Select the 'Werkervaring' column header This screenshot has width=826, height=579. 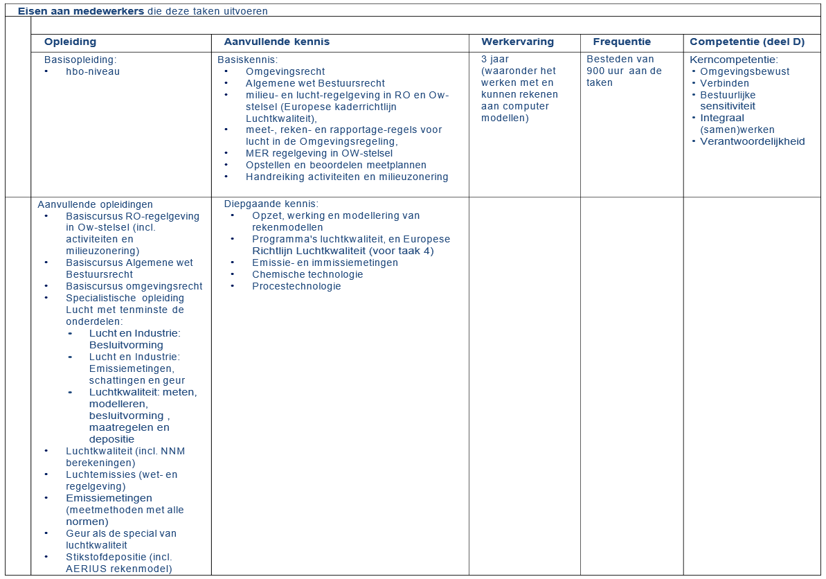(x=517, y=42)
